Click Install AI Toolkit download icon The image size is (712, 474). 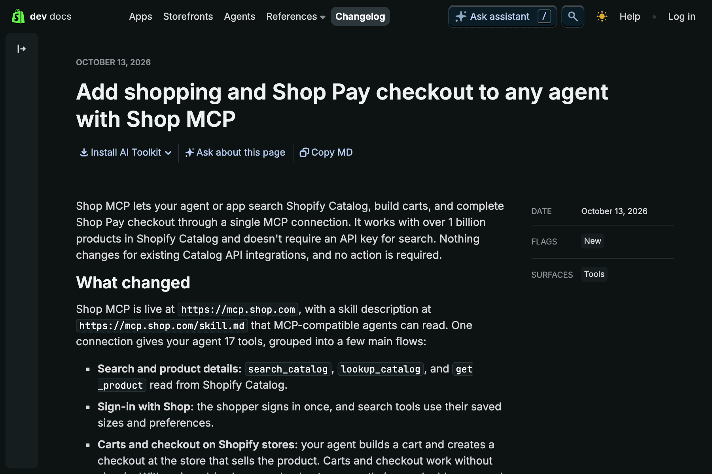pos(84,152)
